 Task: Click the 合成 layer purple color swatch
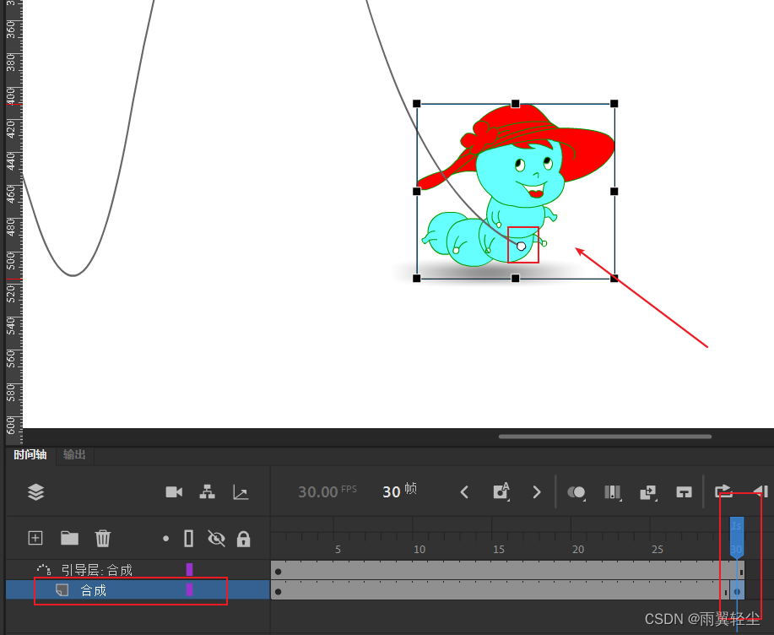(x=189, y=589)
